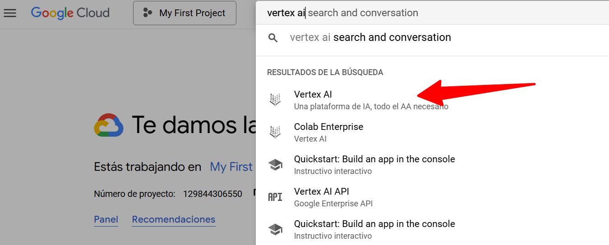Image resolution: width=609 pixels, height=245 pixels.
Task: Click the last Quickstart graduation cap icon
Action: (275, 229)
